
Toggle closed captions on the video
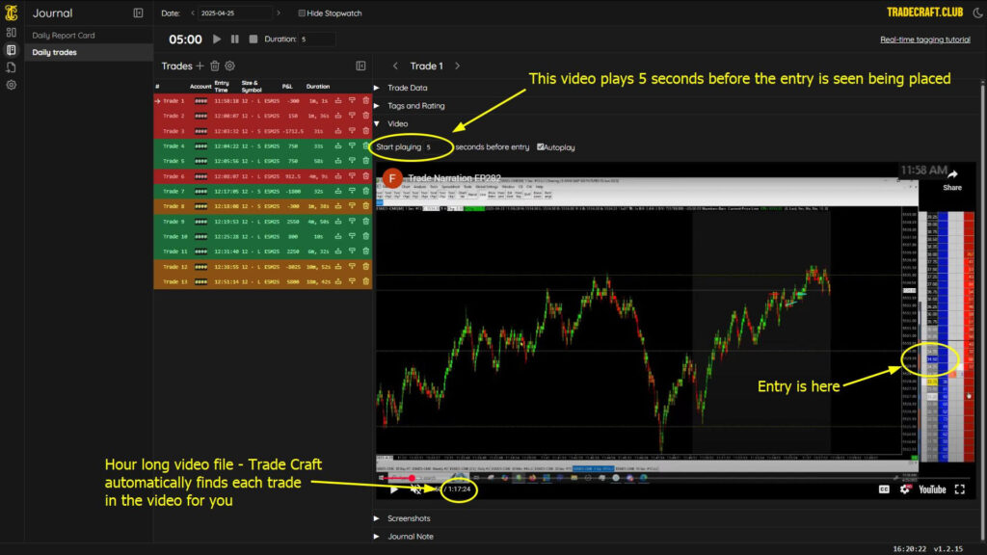[884, 489]
